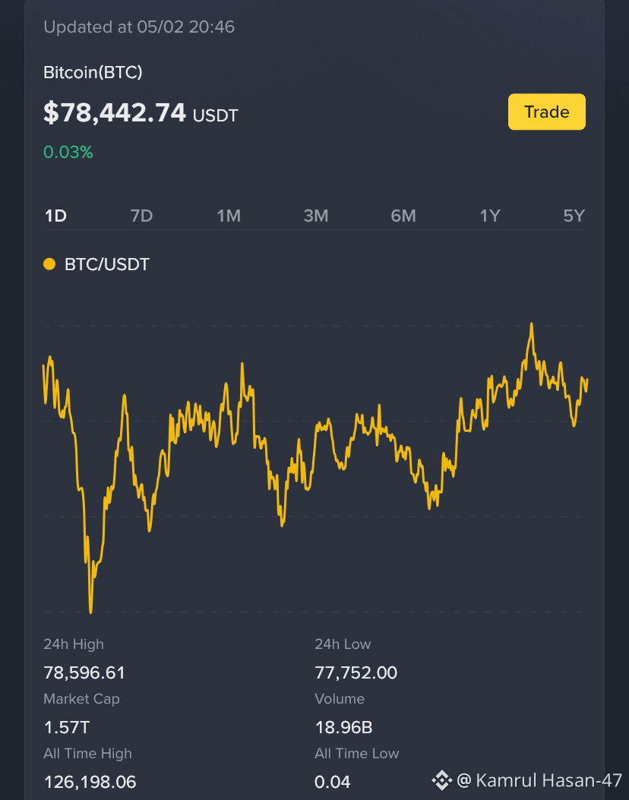Click the chart's highest peak point
The image size is (629, 800).
tap(532, 323)
